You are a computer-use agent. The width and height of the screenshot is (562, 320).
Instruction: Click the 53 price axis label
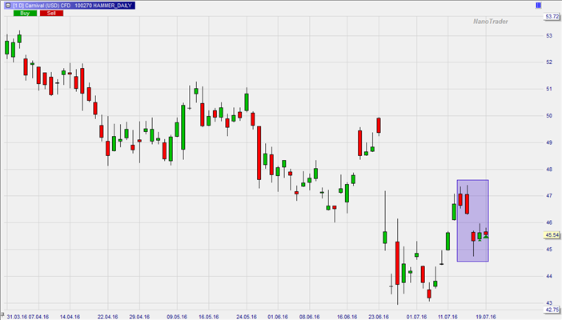point(549,36)
